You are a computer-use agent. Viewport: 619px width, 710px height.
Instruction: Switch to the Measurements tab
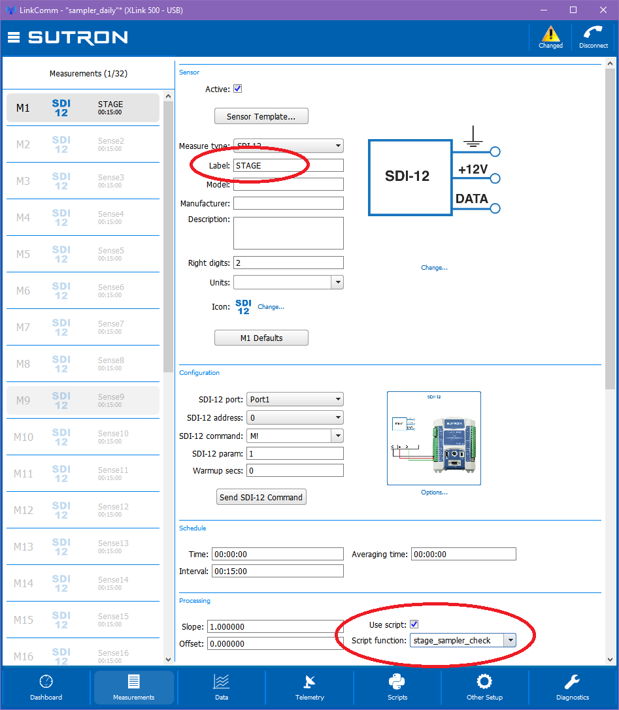(134, 687)
